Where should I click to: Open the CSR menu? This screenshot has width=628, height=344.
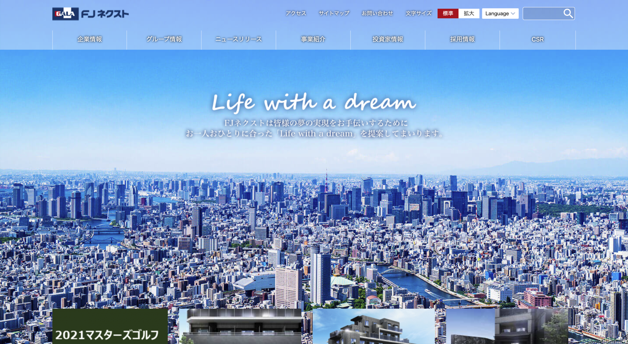point(537,39)
